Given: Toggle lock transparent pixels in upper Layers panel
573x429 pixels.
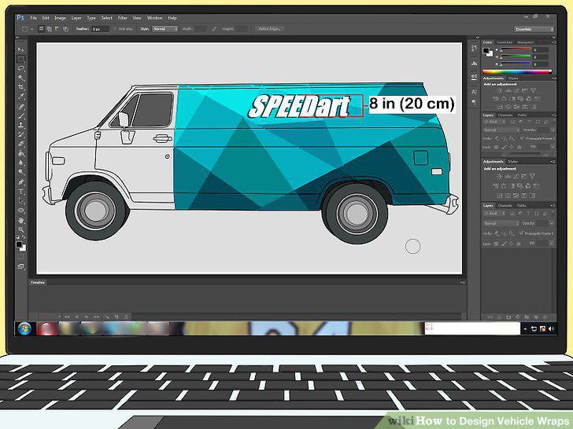Looking at the screenshot, I should pyautogui.click(x=496, y=147).
